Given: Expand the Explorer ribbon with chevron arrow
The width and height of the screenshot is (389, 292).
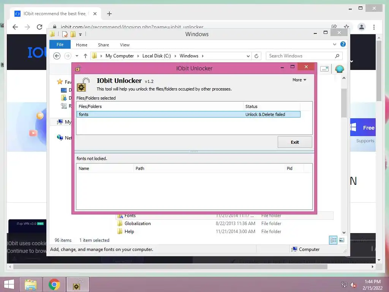Looking at the screenshot, I should click(334, 44).
